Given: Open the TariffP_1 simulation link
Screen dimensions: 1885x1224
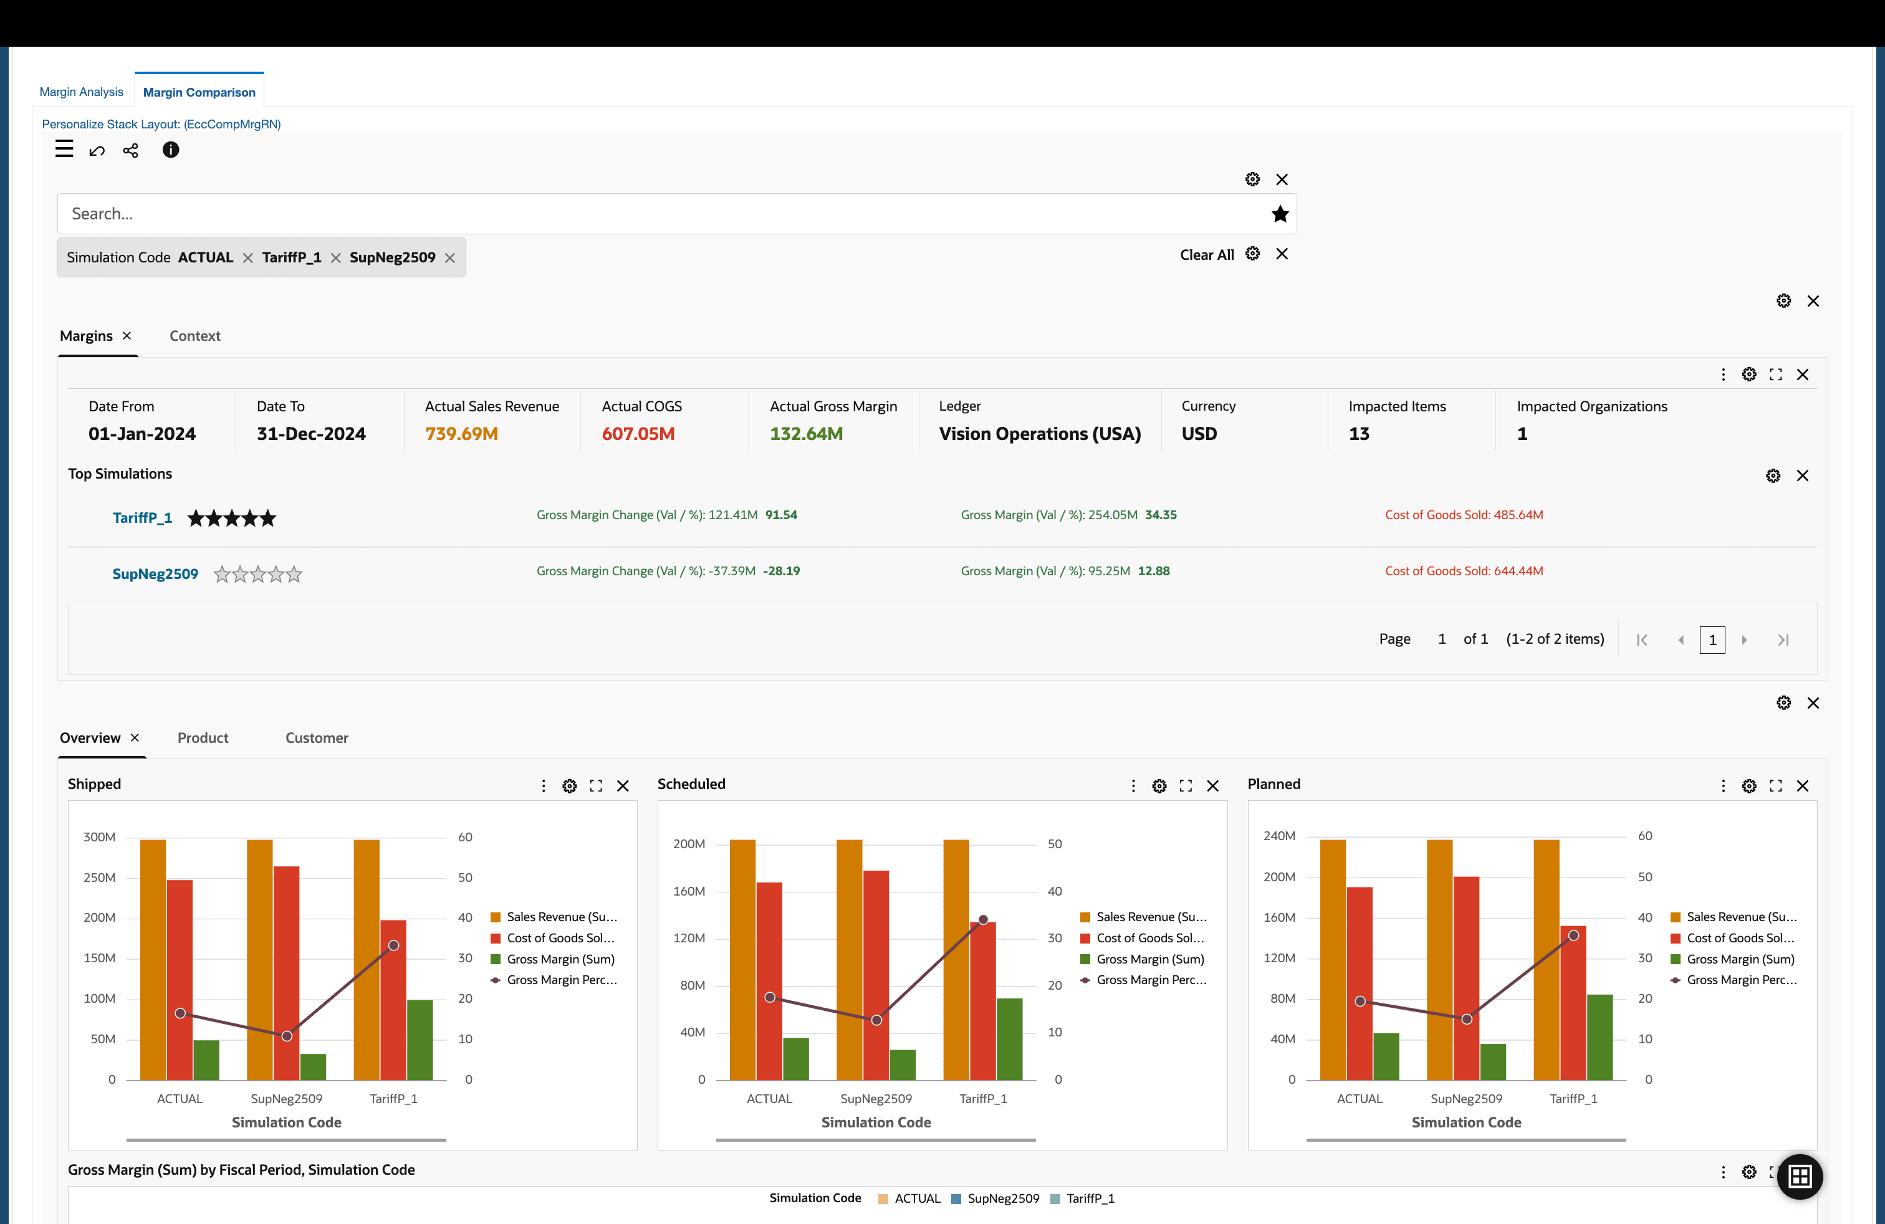Looking at the screenshot, I should click(143, 518).
